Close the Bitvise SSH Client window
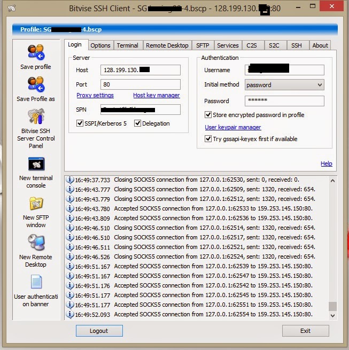The width and height of the screenshot is (349, 350). pyautogui.click(x=331, y=6)
